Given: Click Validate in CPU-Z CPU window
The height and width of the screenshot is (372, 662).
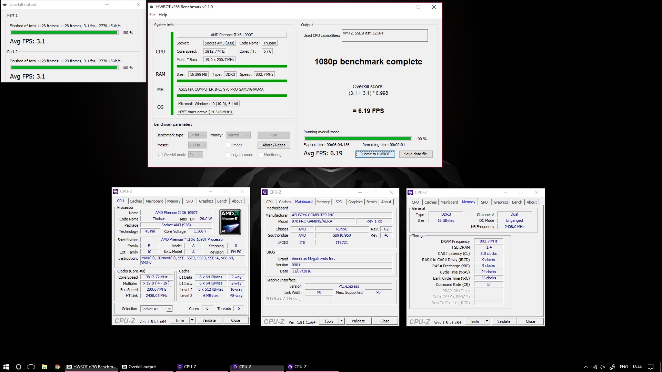Looking at the screenshot, I should (209, 320).
